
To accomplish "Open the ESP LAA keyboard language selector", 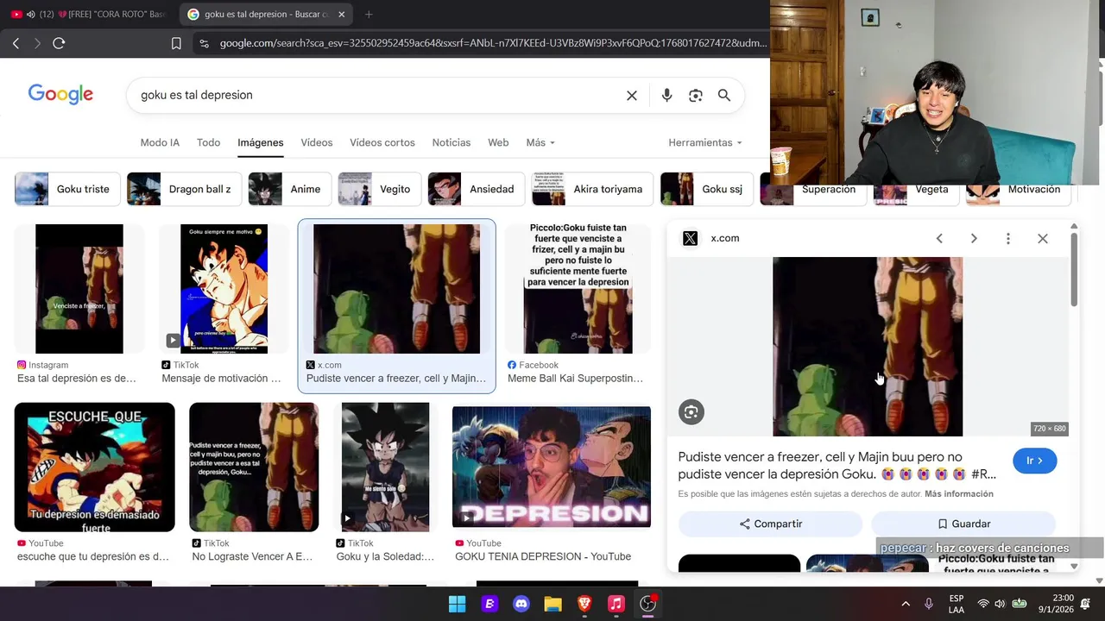I will click(957, 604).
